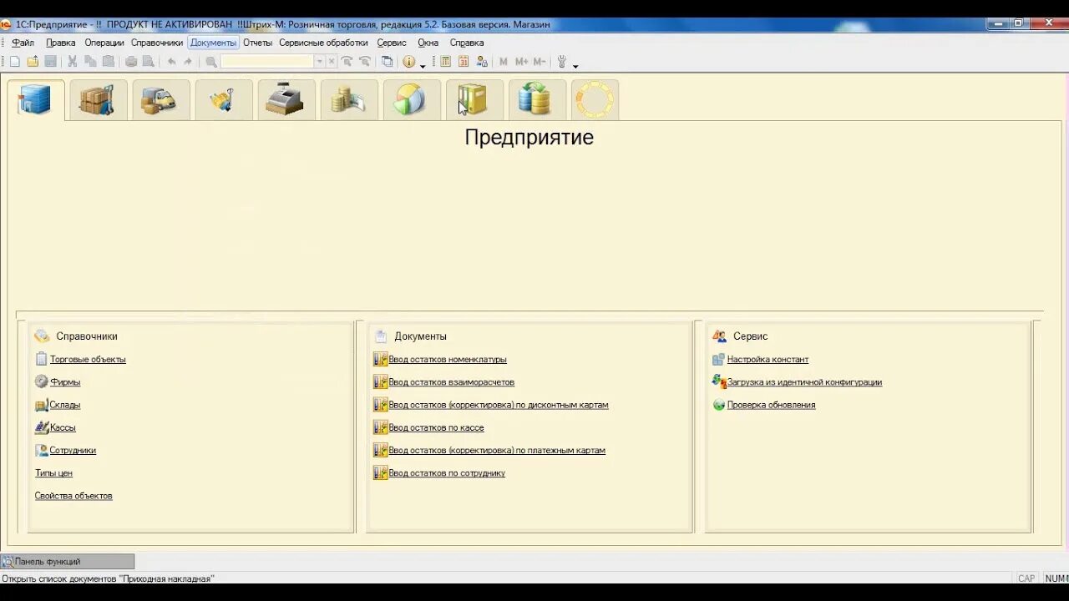Open the Типы цен link
Image resolution: width=1069 pixels, height=601 pixels.
[53, 473]
